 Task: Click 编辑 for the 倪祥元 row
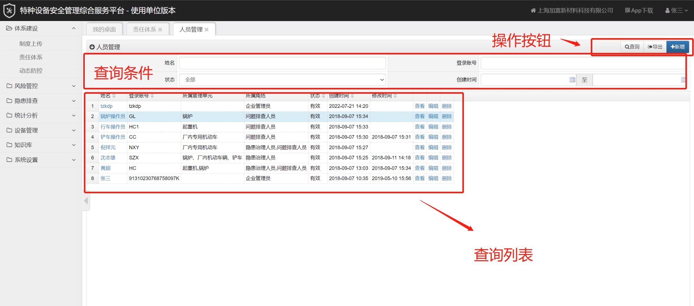click(x=433, y=147)
